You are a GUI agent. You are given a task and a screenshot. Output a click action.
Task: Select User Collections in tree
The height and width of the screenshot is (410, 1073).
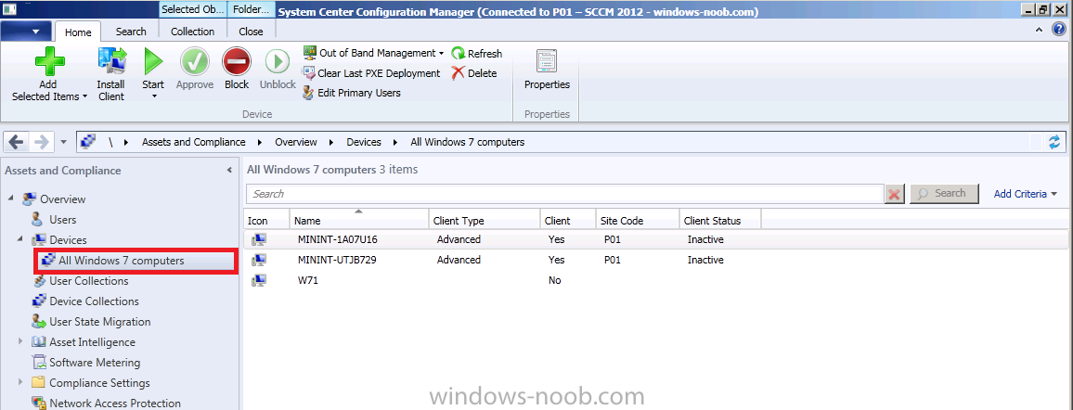pyautogui.click(x=89, y=281)
